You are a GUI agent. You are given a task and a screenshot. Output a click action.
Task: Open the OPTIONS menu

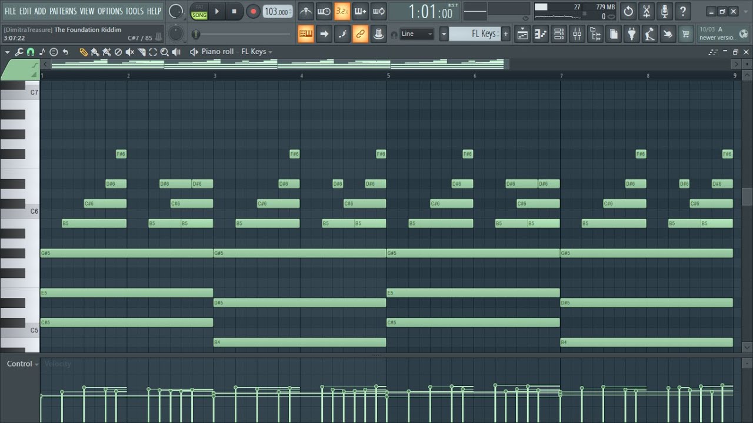tap(110, 11)
